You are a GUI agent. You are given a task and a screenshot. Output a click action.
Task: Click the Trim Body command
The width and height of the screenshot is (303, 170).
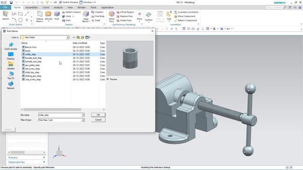click(x=98, y=17)
